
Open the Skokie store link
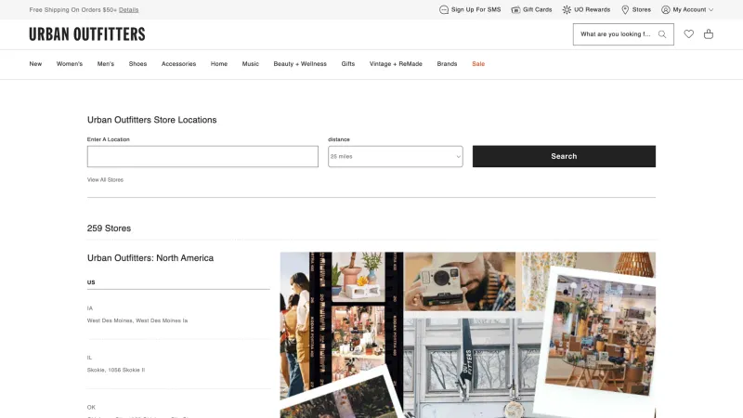tap(116, 370)
